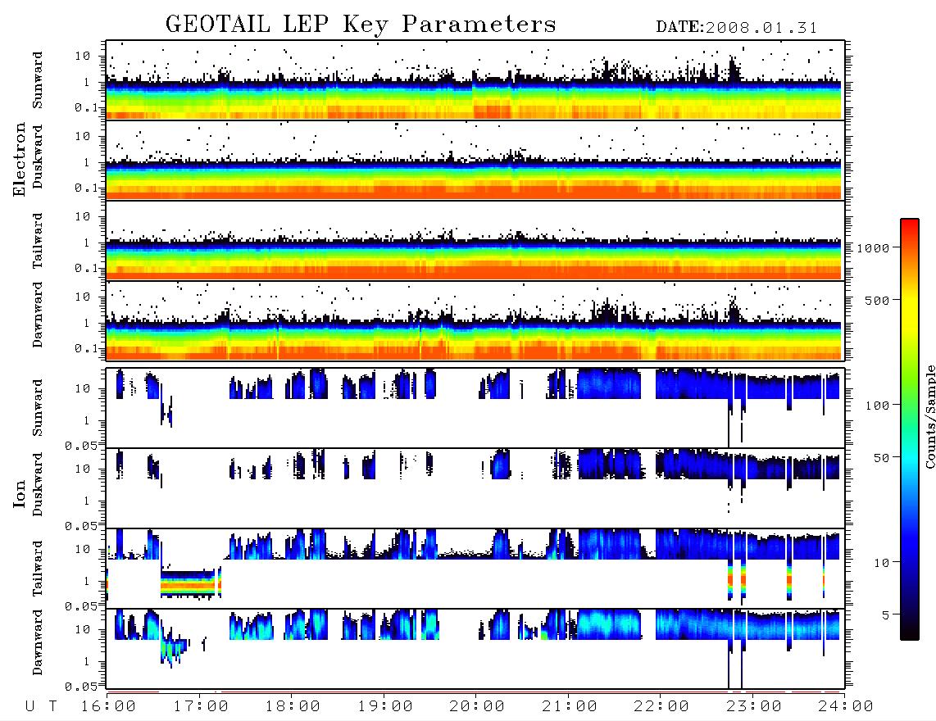Screen dimensions: 936x721
Task: Click the "Counts/Sample" colorbar label
Action: click(929, 416)
